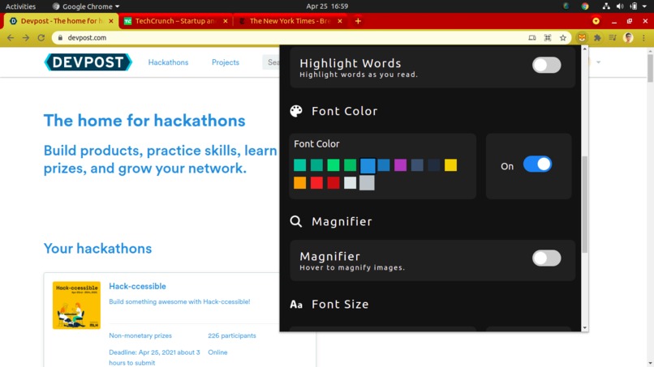Viewport: 654px width, 367px height.
Task: Open the Projects nav link
Action: [226, 62]
